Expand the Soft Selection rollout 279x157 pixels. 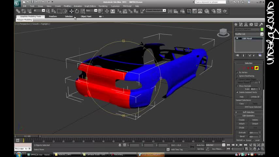pos(248,112)
